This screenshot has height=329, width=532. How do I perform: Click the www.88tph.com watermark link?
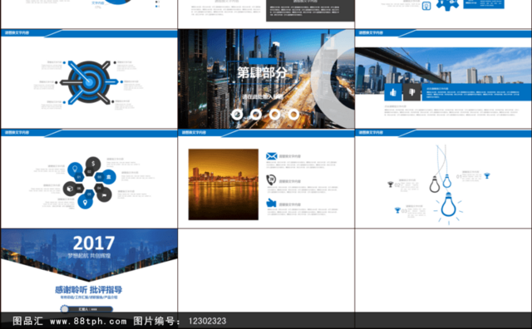click(88, 321)
